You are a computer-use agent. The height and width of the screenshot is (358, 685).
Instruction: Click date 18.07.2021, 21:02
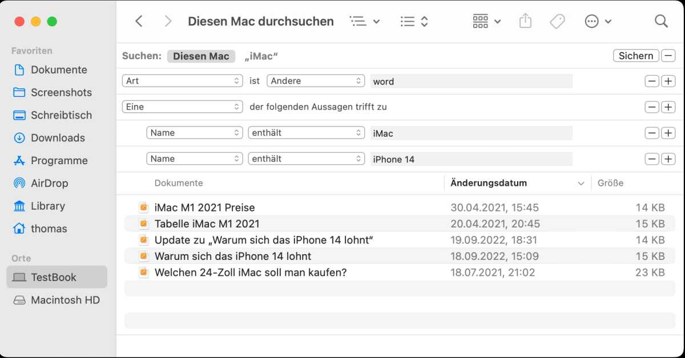[x=493, y=272]
